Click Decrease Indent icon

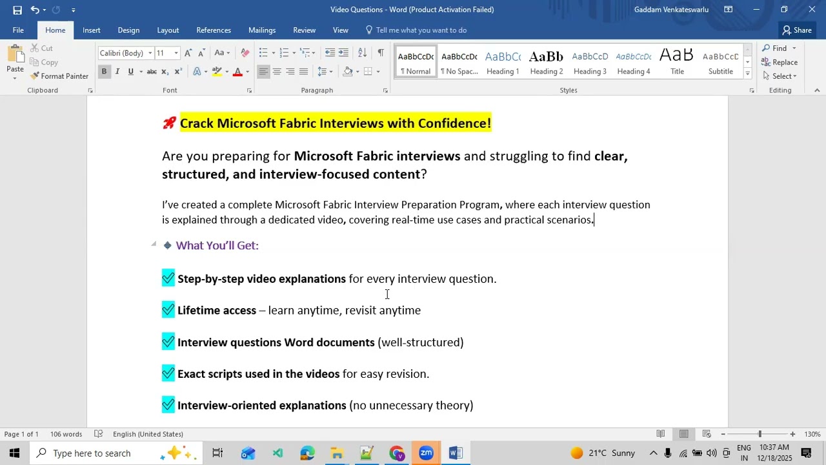coord(330,53)
